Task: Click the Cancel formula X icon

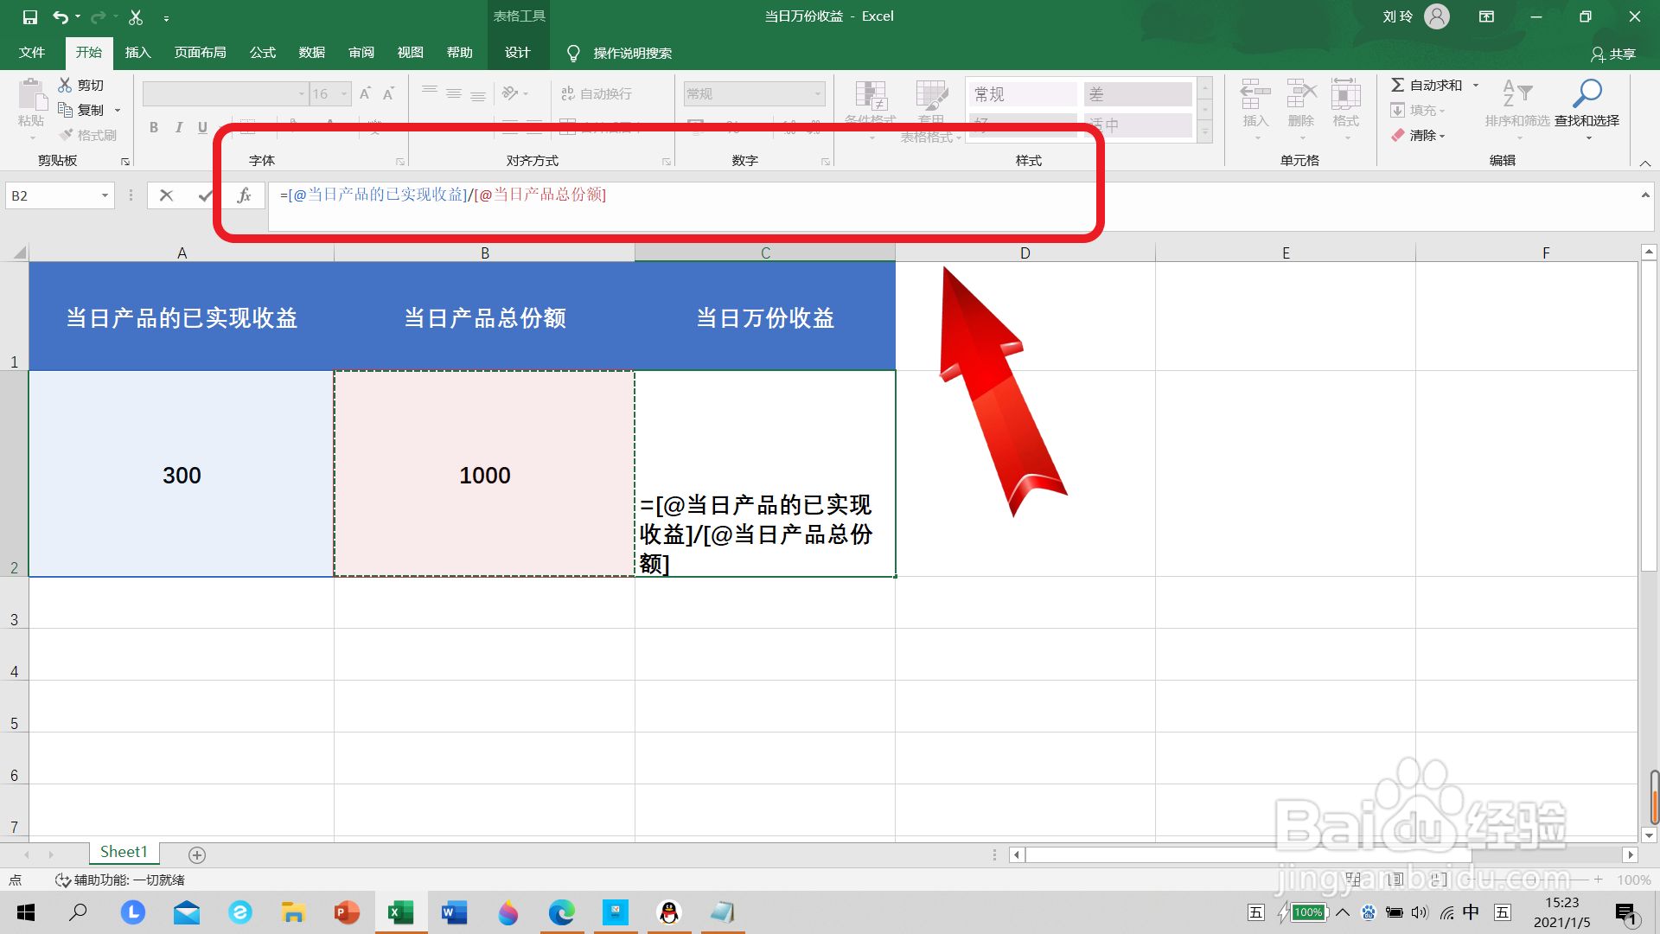Action: click(166, 195)
